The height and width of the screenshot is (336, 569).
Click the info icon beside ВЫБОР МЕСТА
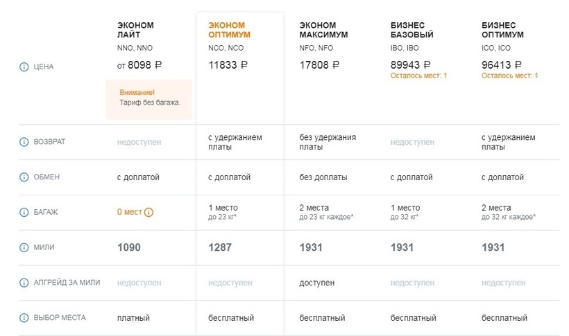(24, 318)
